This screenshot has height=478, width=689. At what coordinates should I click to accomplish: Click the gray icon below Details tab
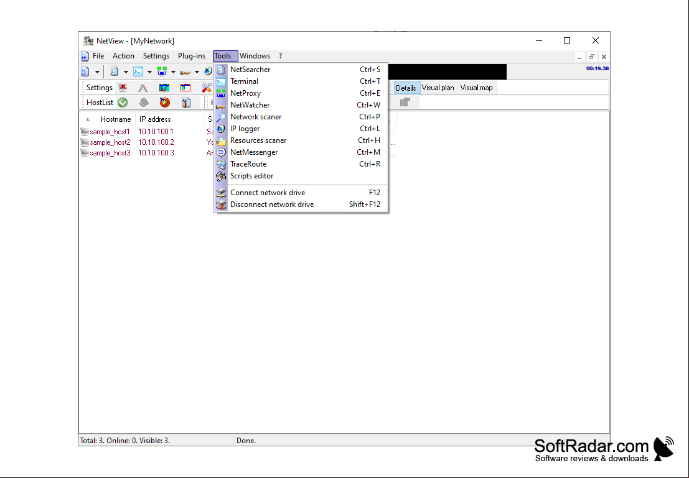tap(405, 103)
